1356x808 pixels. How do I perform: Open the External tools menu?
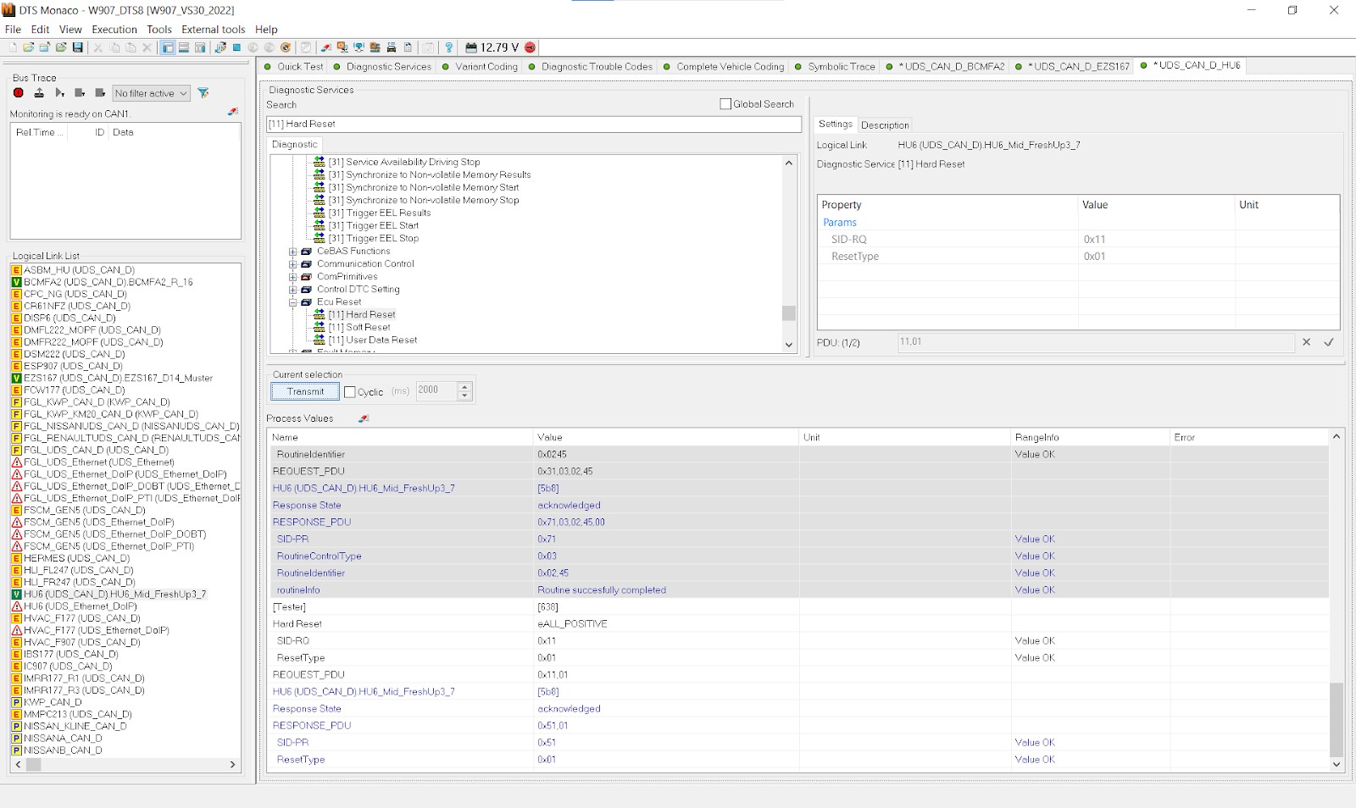[214, 29]
